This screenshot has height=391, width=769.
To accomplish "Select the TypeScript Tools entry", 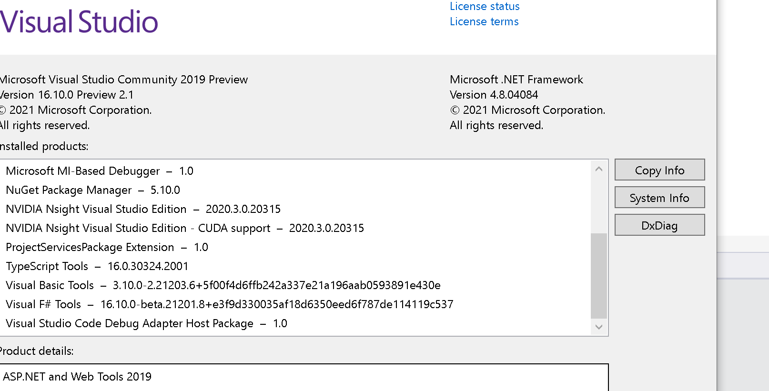I will point(47,266).
